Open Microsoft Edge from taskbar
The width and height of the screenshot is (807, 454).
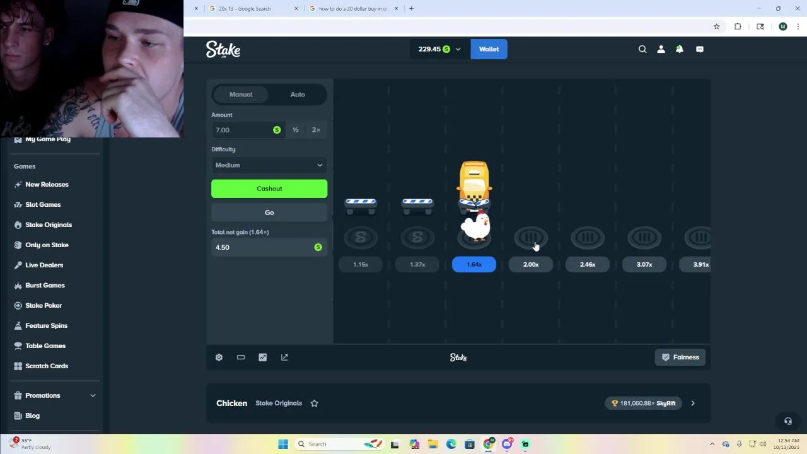[x=451, y=444]
